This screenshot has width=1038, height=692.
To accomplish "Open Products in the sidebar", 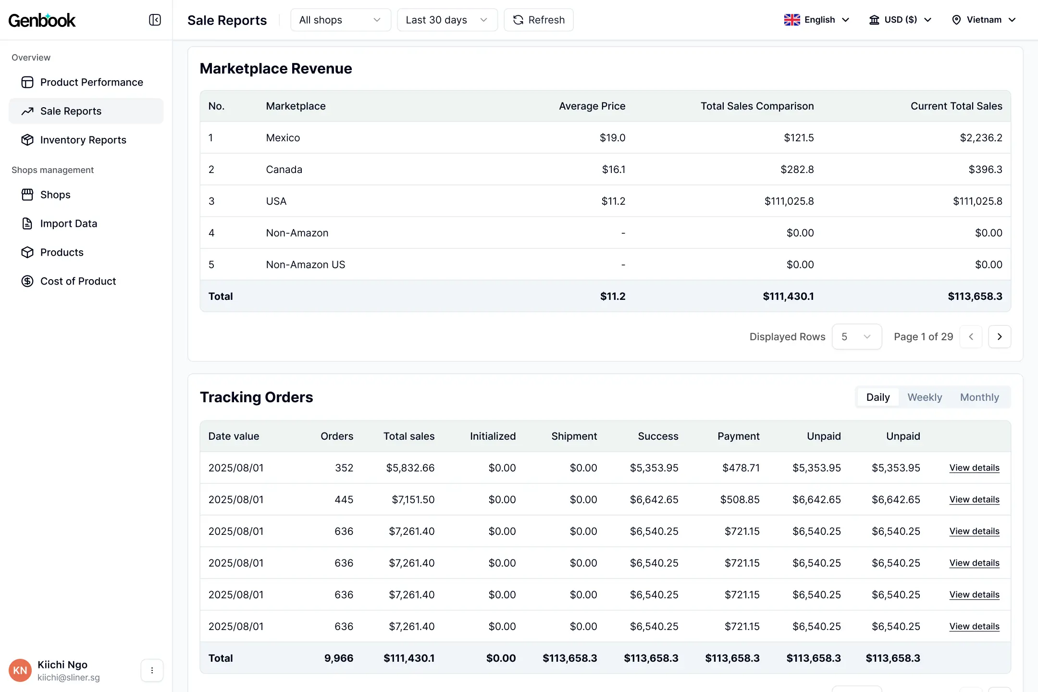I will 62,252.
